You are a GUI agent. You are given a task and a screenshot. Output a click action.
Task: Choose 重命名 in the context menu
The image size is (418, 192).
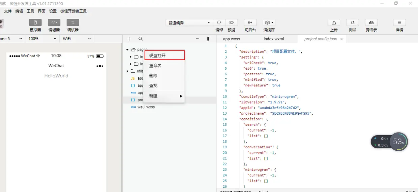164,66
